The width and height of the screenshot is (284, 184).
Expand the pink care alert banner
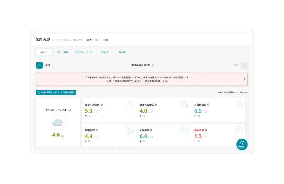[244, 79]
